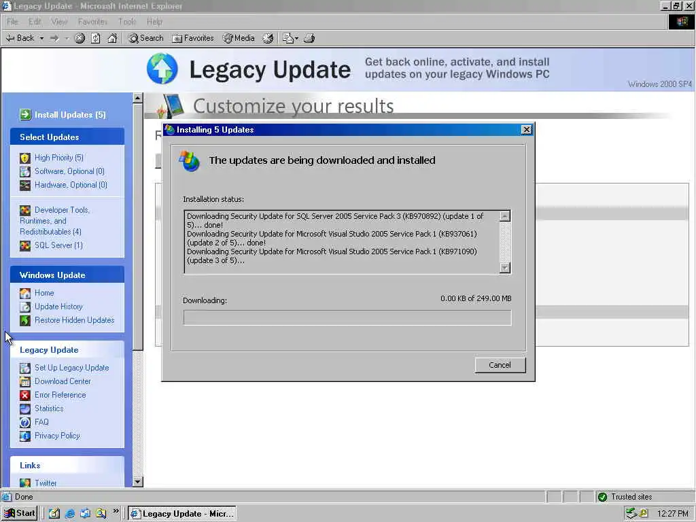Click the Update History icon
696x522 pixels.
point(25,307)
